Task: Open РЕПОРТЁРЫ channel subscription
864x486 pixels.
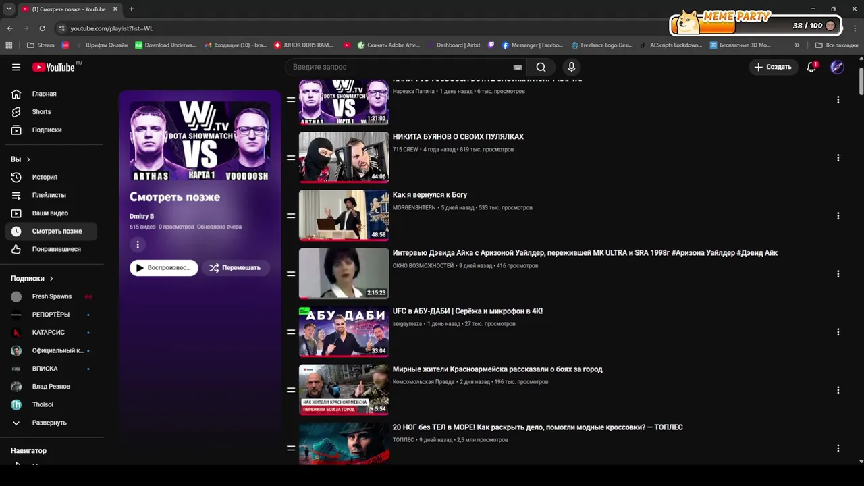Action: pyautogui.click(x=51, y=315)
